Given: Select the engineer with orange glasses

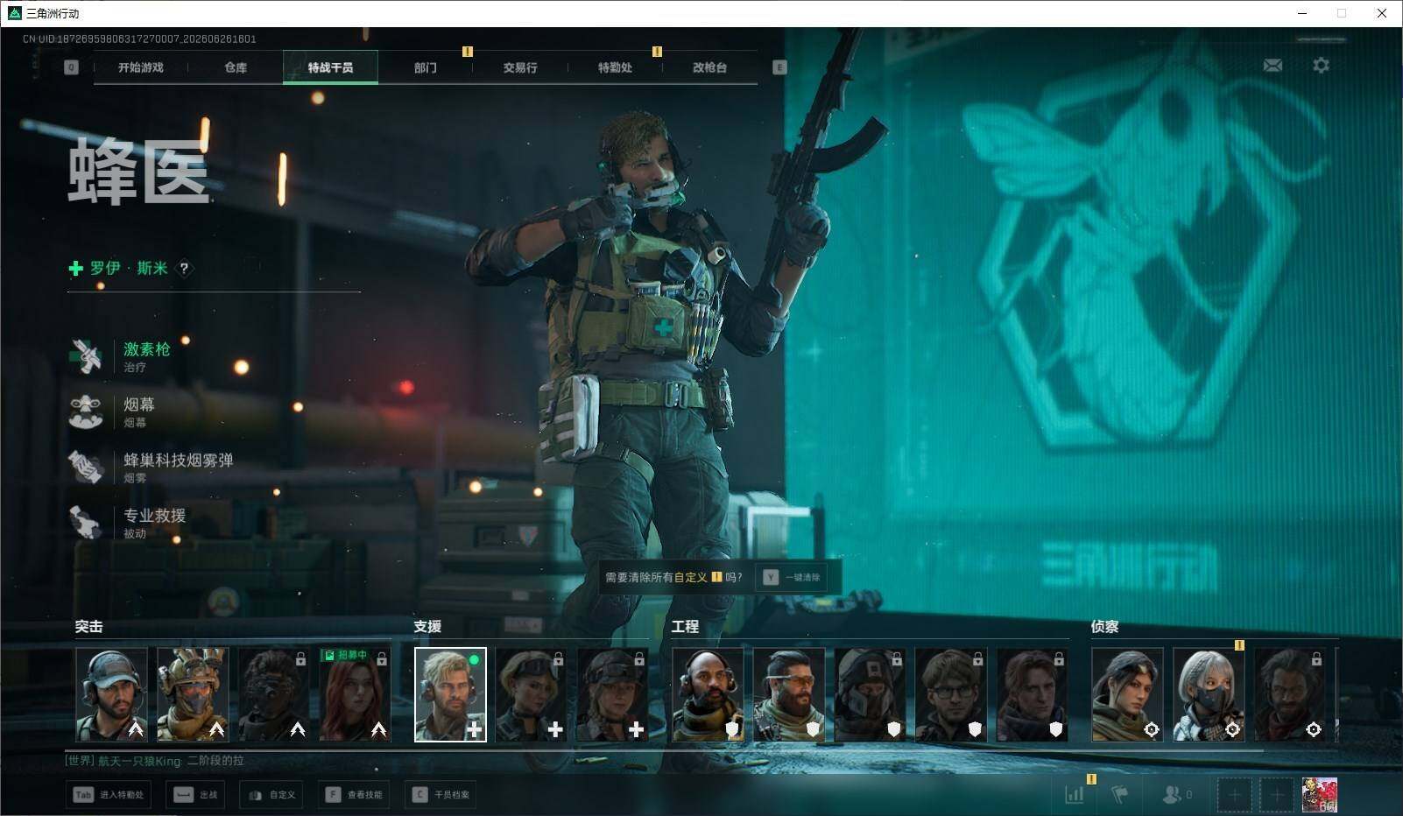Looking at the screenshot, I should [789, 694].
